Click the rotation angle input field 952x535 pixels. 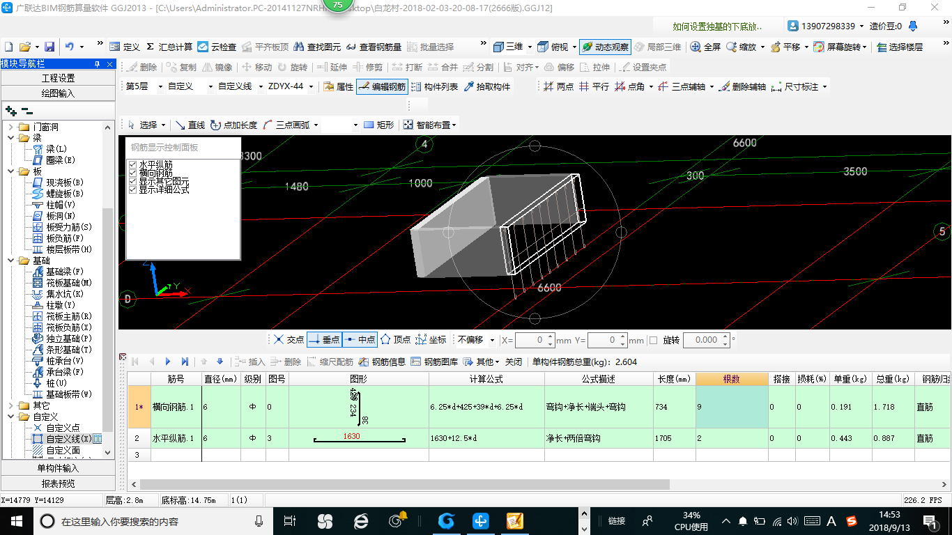[703, 340]
